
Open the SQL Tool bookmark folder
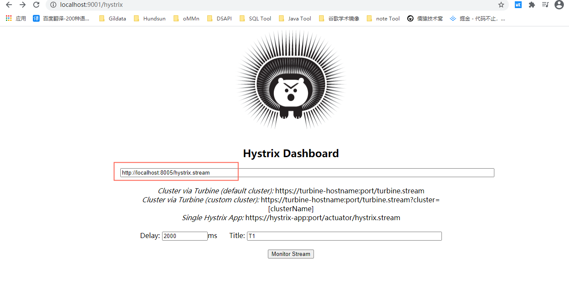coord(255,18)
